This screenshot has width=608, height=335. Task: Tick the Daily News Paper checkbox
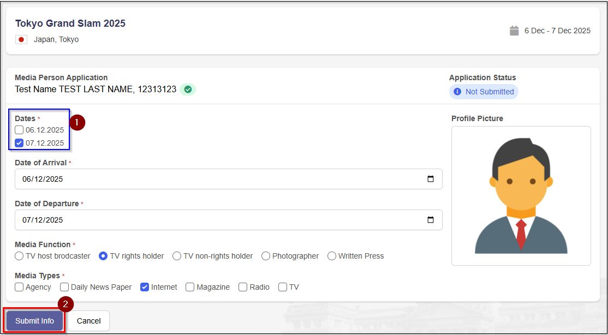[x=64, y=287]
